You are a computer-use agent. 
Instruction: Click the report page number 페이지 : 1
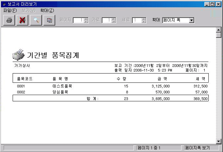tap(195, 70)
